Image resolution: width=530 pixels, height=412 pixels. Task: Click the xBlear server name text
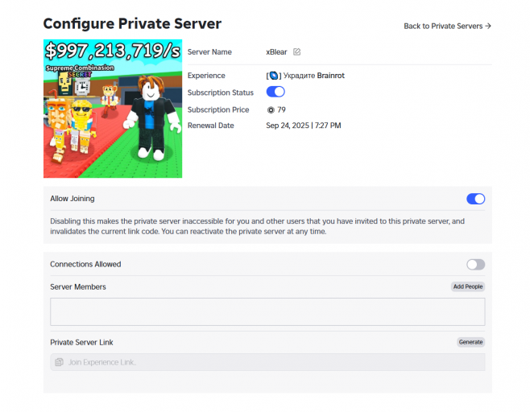[x=276, y=52]
